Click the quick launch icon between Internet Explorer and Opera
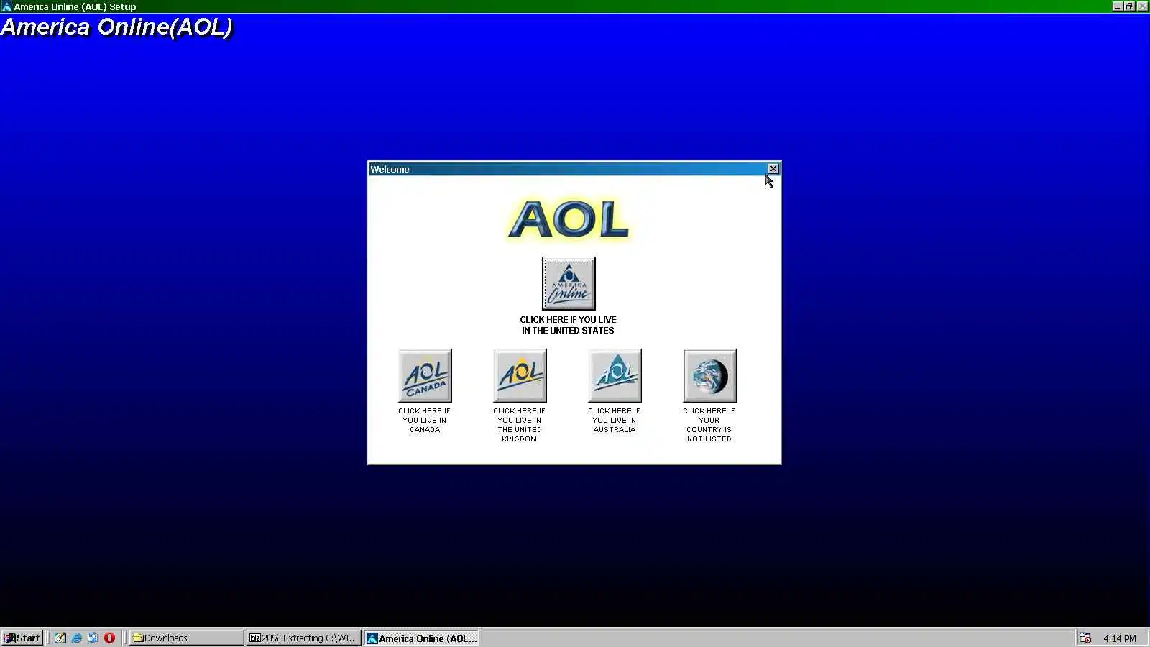 click(x=93, y=638)
